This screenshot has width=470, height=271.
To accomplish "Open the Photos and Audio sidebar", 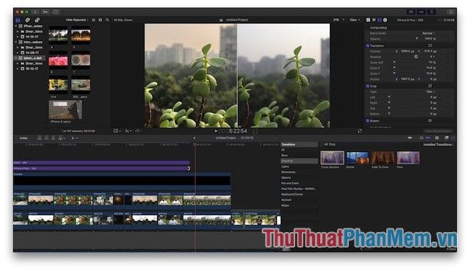I will pos(28,20).
